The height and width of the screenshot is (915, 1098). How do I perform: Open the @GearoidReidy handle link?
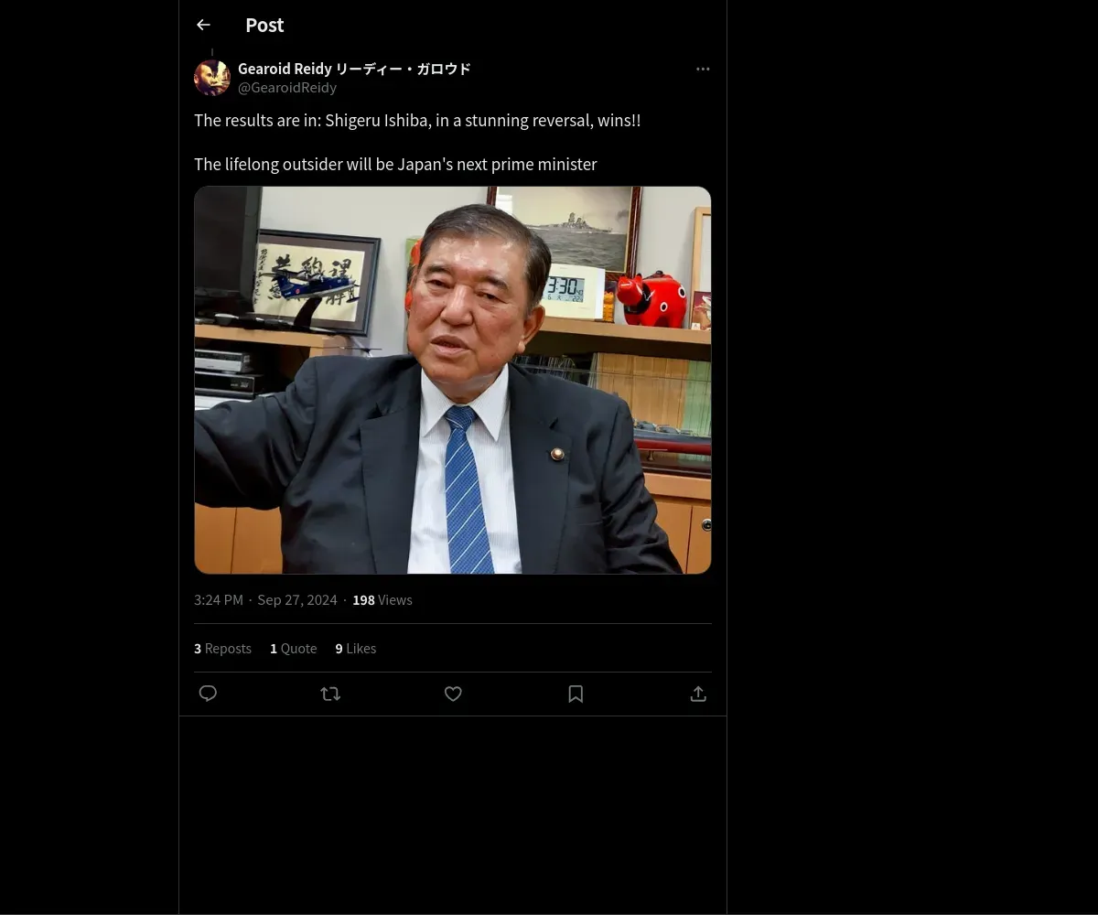coord(287,88)
